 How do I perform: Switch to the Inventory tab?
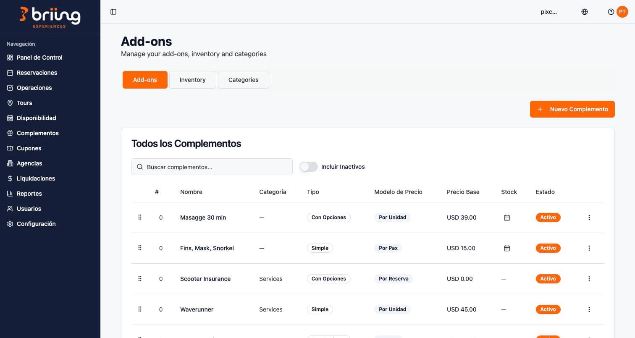[192, 80]
